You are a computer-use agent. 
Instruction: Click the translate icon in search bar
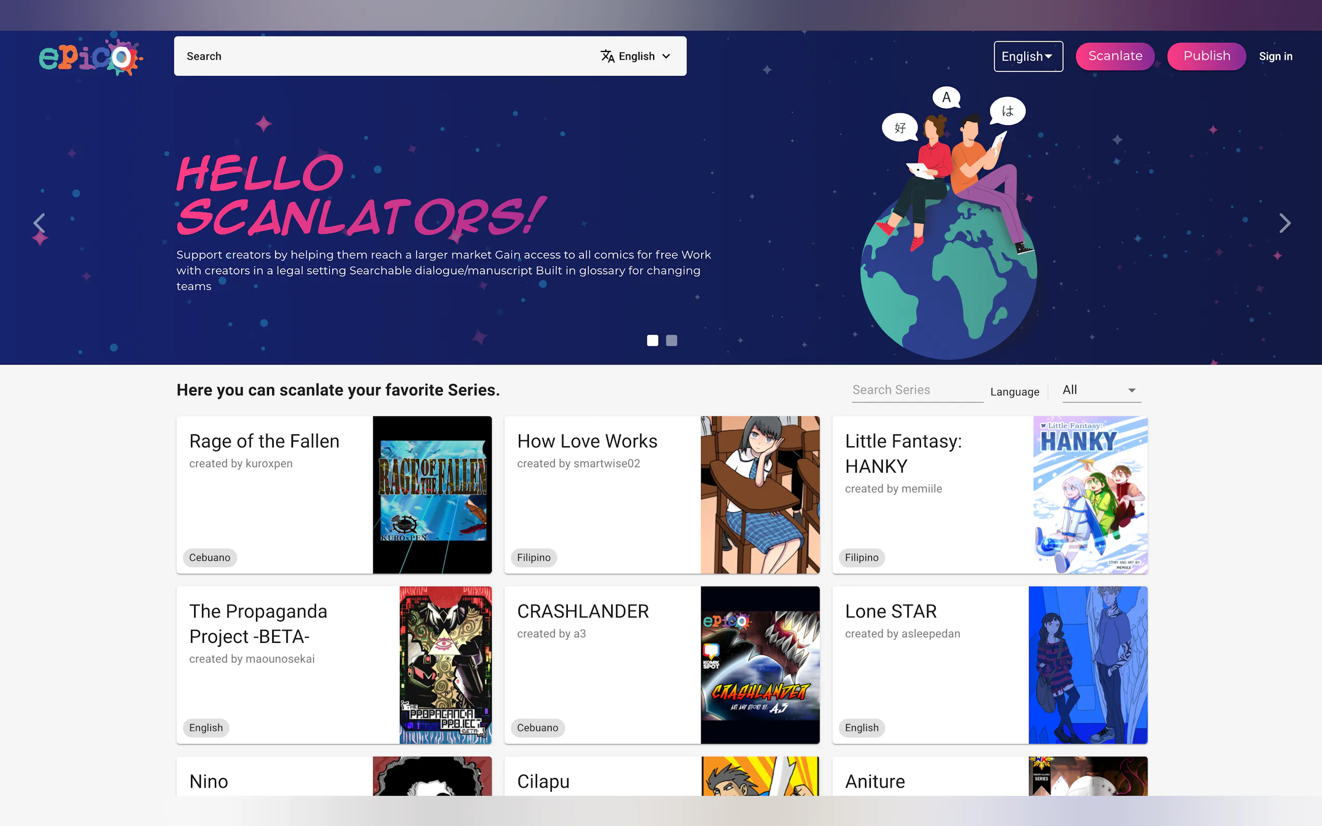pos(607,56)
